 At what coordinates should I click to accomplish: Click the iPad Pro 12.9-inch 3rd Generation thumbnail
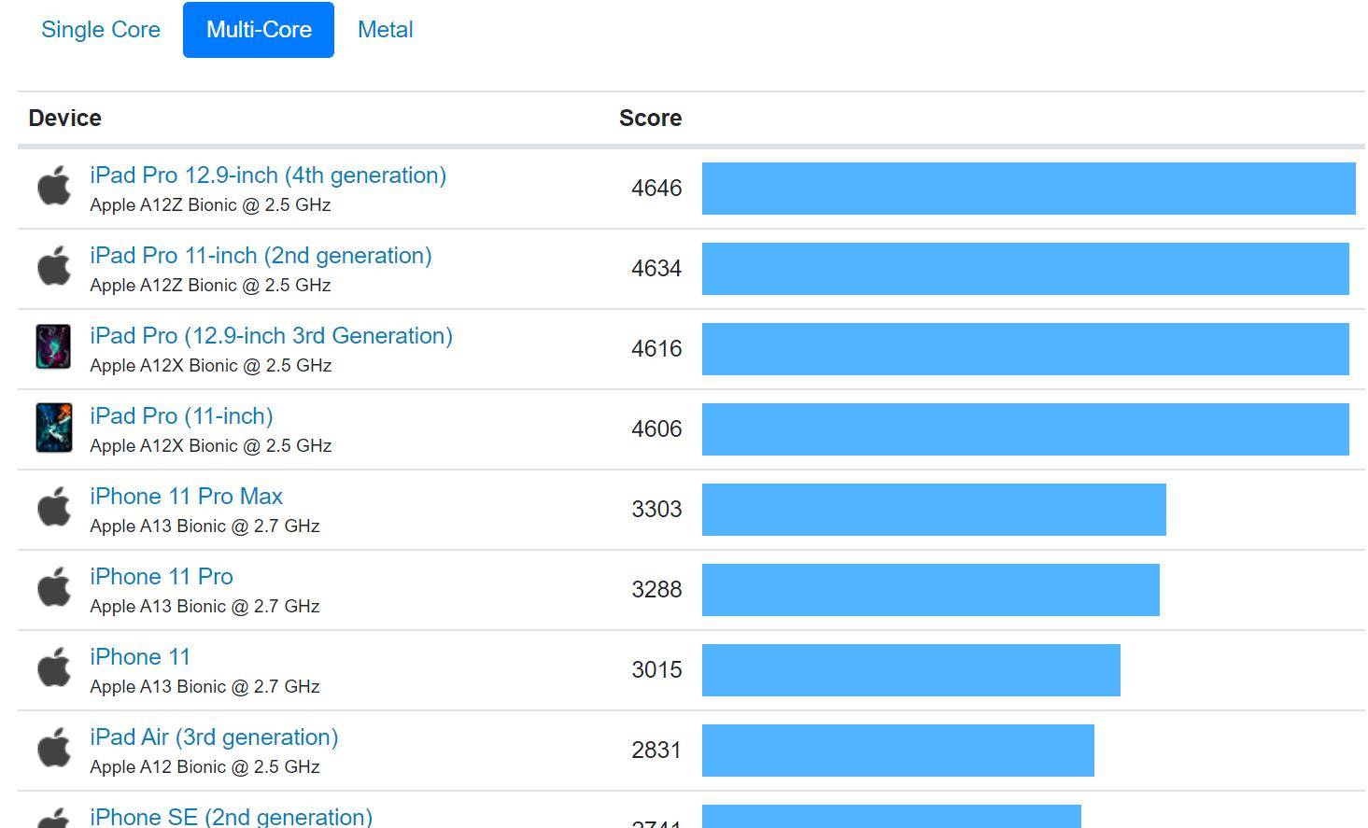click(54, 347)
